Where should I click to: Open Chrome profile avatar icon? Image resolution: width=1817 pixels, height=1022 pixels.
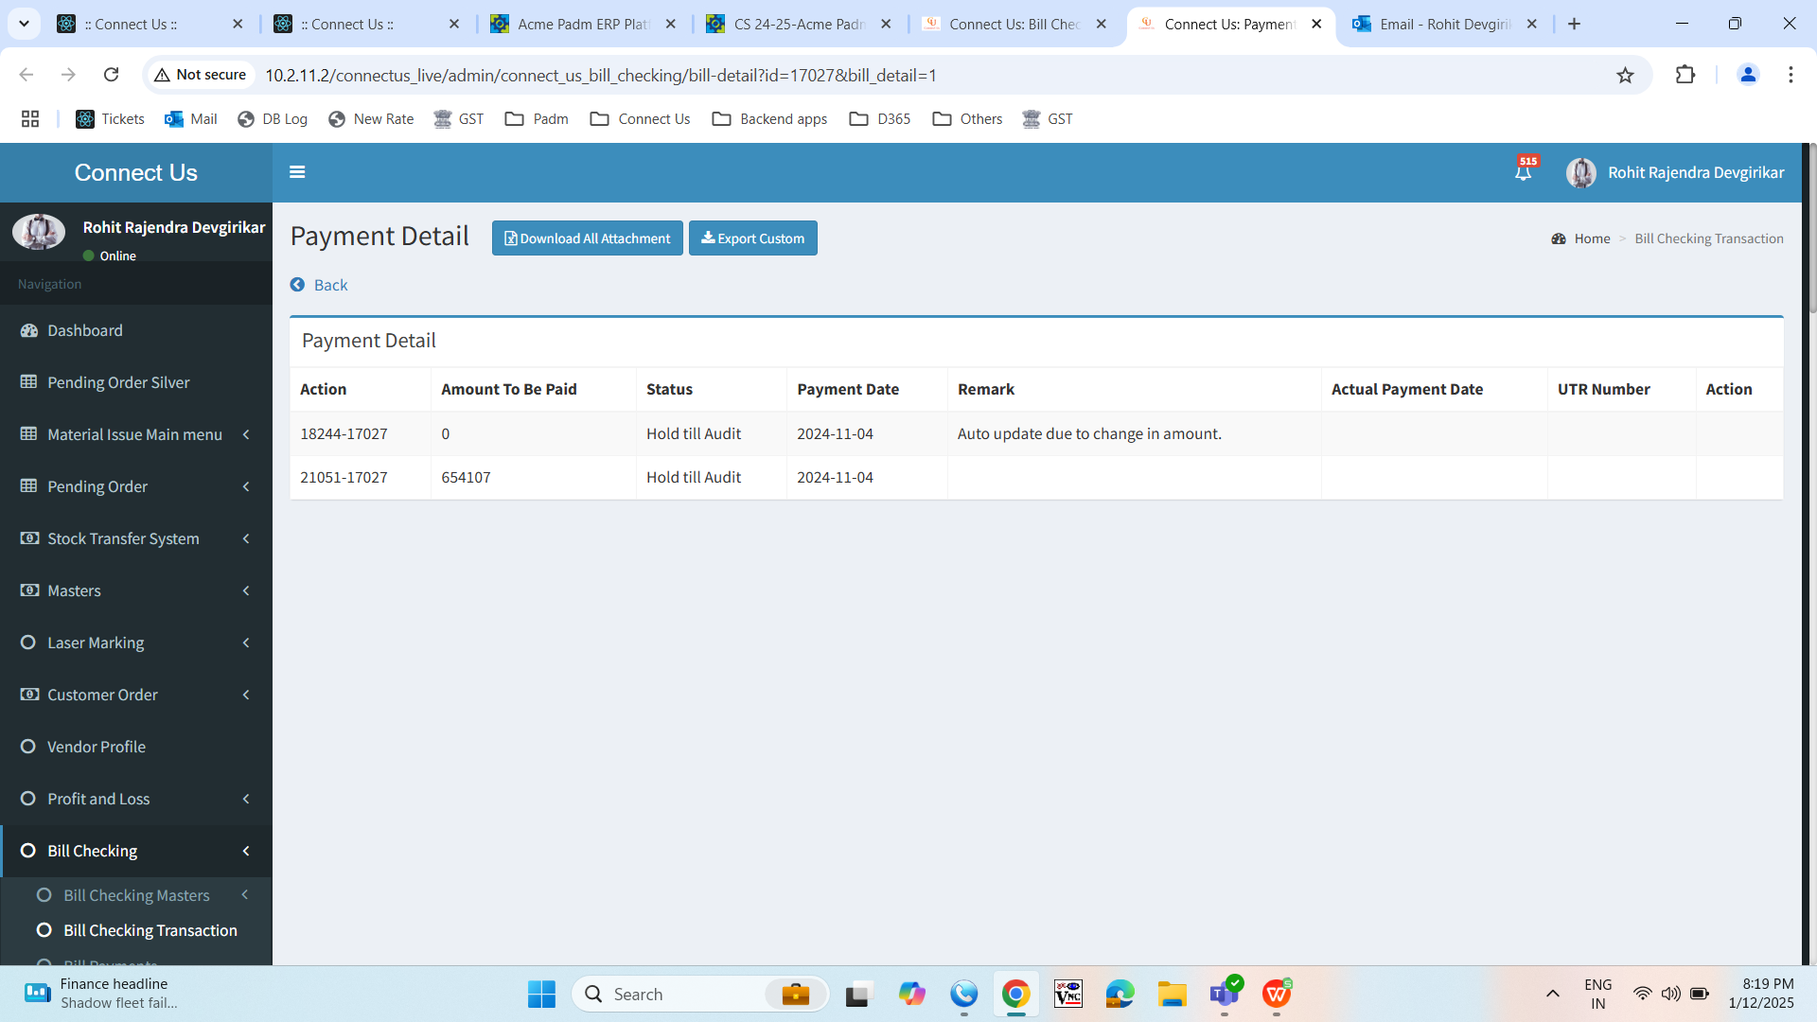tap(1748, 75)
